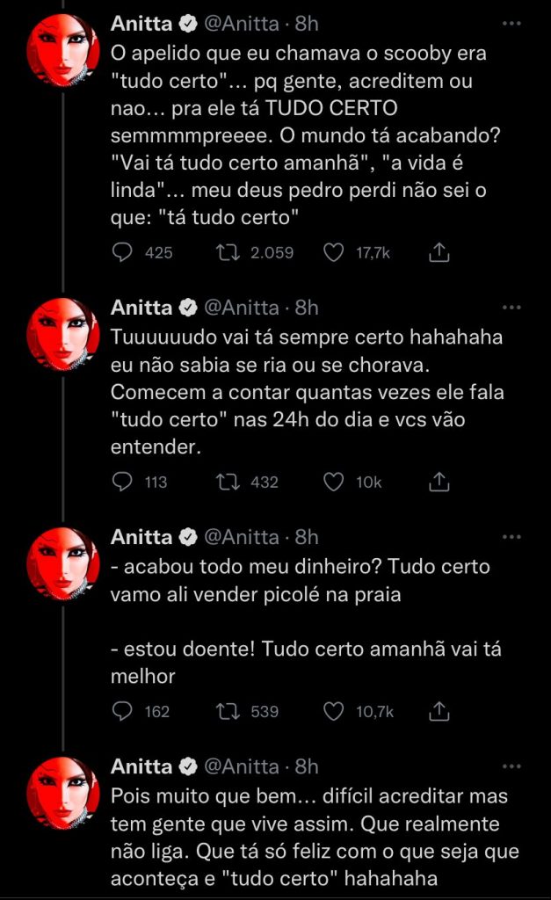
Task: Share the first tweet about scooby
Action: click(x=439, y=253)
